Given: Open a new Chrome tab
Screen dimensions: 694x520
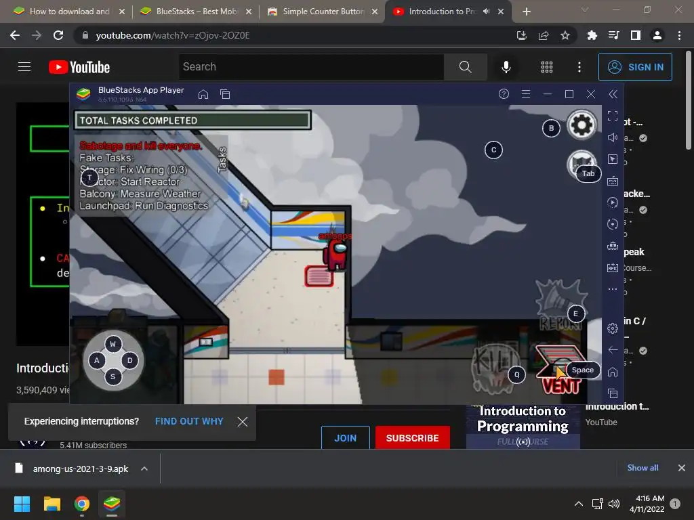Looking at the screenshot, I should click(526, 12).
